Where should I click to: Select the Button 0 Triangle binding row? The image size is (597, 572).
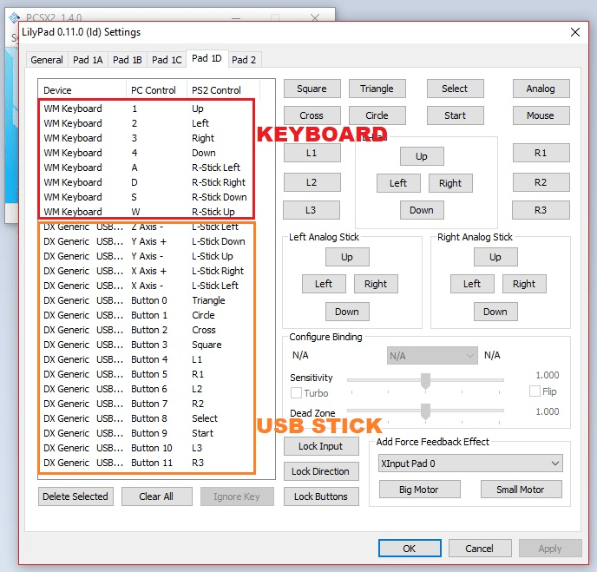(148, 300)
